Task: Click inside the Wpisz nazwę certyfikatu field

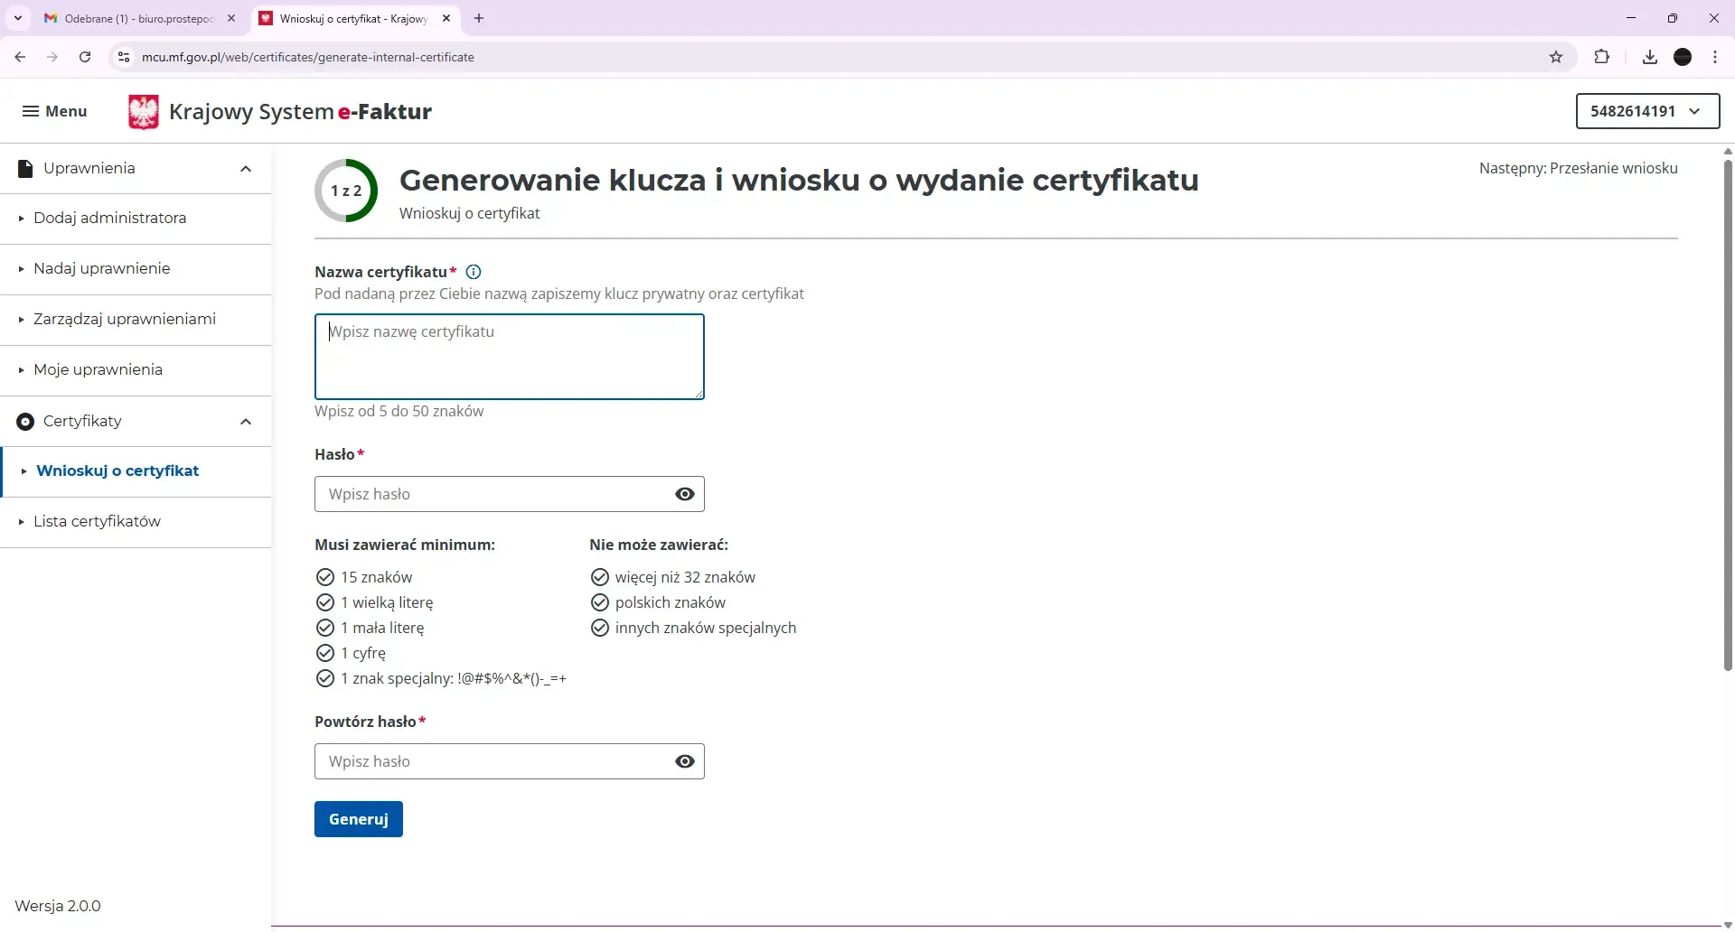Action: [510, 357]
